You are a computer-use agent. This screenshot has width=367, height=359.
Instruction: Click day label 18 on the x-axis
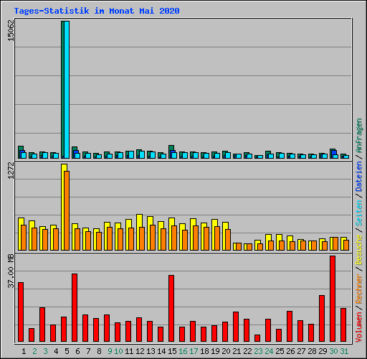click(x=204, y=351)
